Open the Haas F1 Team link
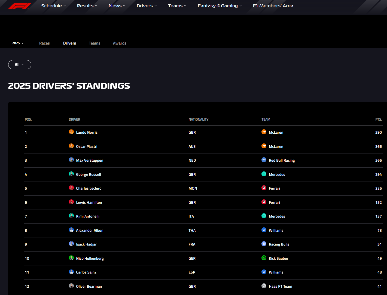Screen dimensions: 387x295 click(281, 286)
